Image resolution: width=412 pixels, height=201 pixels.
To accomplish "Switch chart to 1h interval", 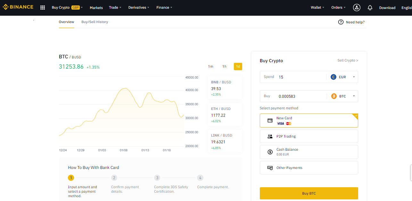I will tap(224, 67).
